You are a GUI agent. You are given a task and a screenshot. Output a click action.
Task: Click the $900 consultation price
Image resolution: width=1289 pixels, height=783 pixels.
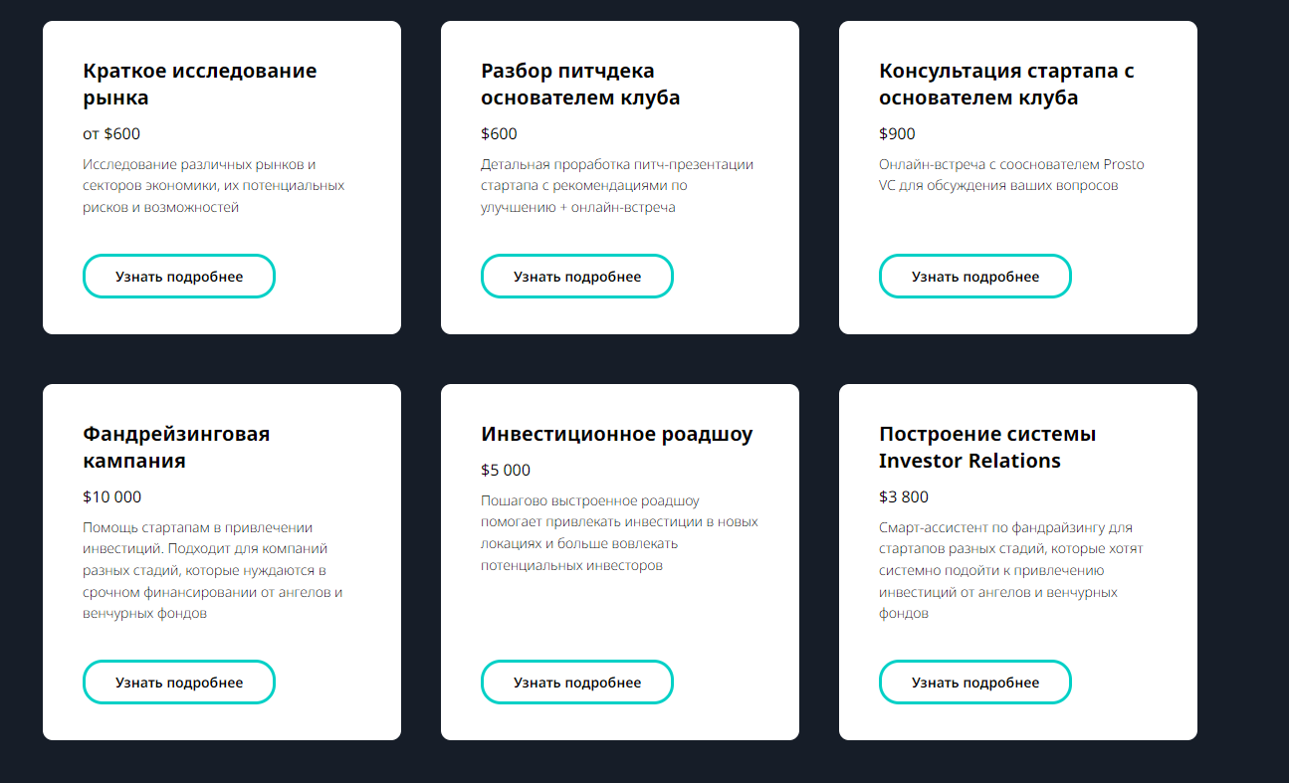[x=897, y=134]
